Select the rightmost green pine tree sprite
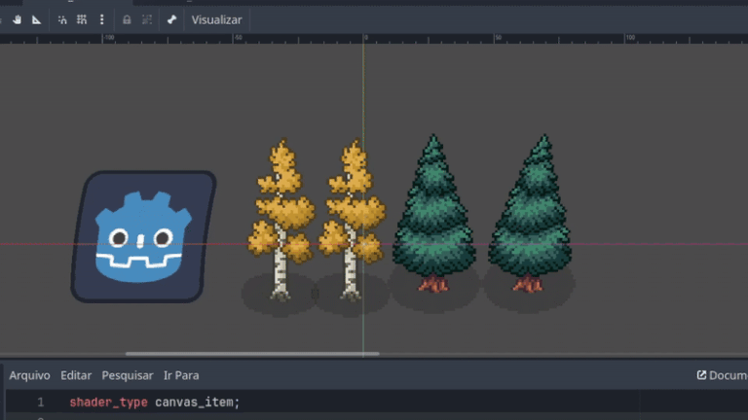 tap(531, 213)
